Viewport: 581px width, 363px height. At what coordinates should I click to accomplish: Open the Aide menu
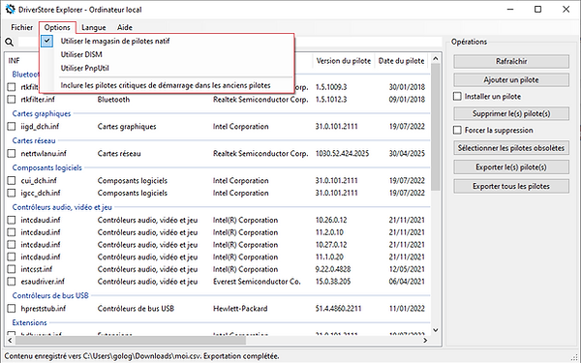(125, 27)
